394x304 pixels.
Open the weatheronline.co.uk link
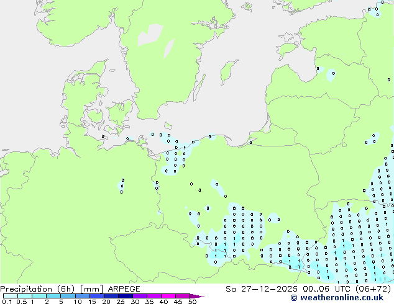[337, 298]
